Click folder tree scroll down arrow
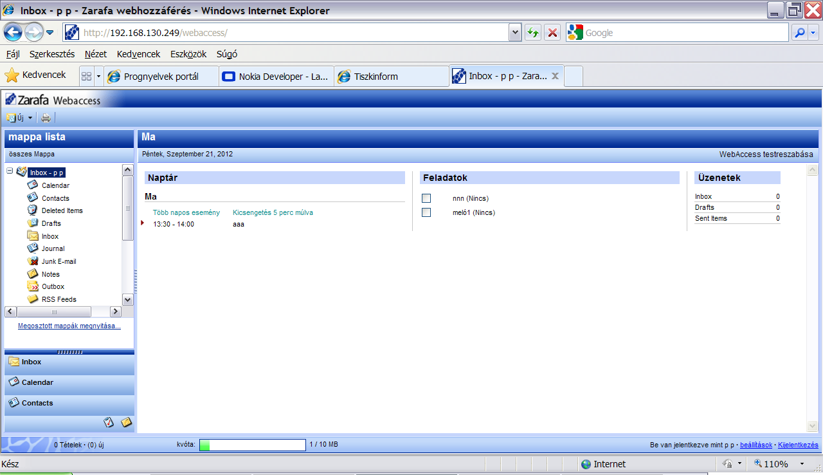The height and width of the screenshot is (475, 823). point(127,299)
